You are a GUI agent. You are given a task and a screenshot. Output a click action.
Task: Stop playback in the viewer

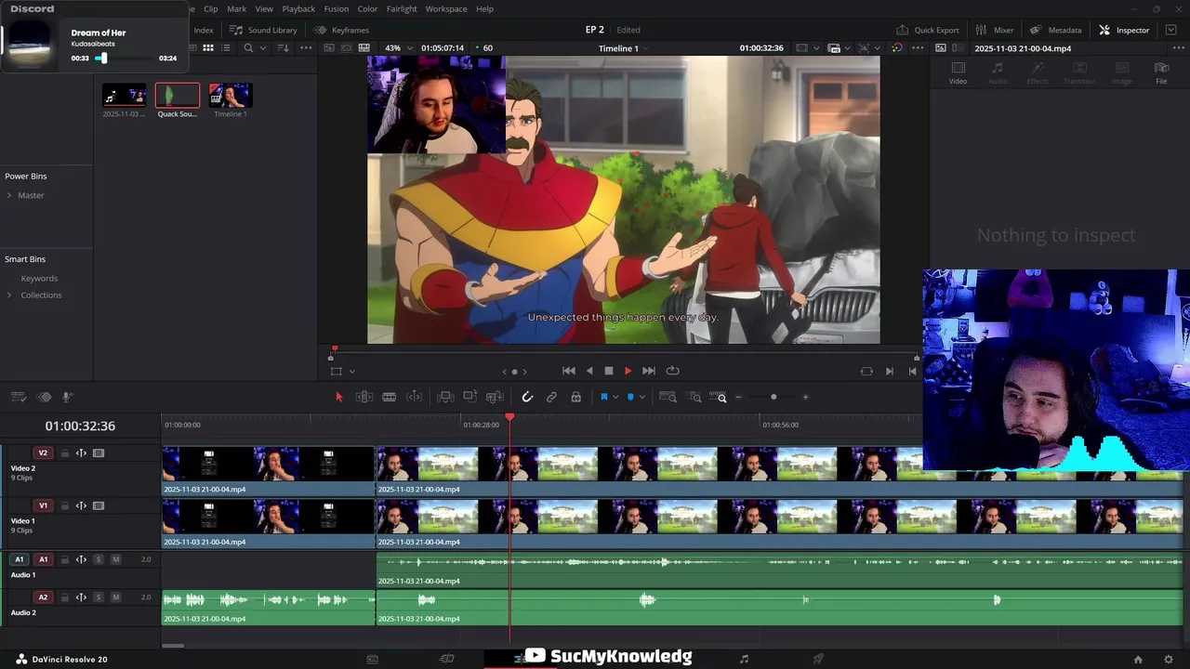point(609,371)
